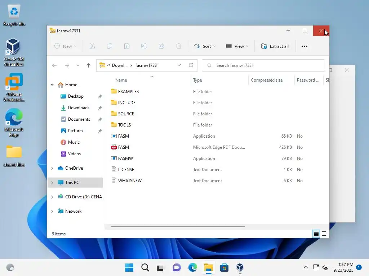Select the LICENSE text document
Screen dimensions: 369x276
pos(126,170)
